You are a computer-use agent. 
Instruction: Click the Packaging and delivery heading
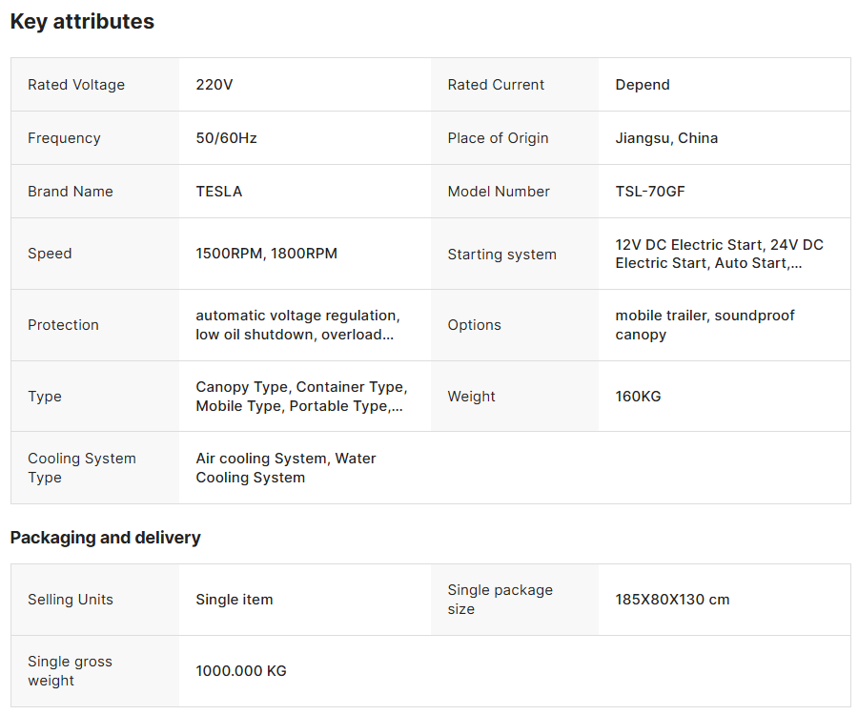click(x=105, y=538)
